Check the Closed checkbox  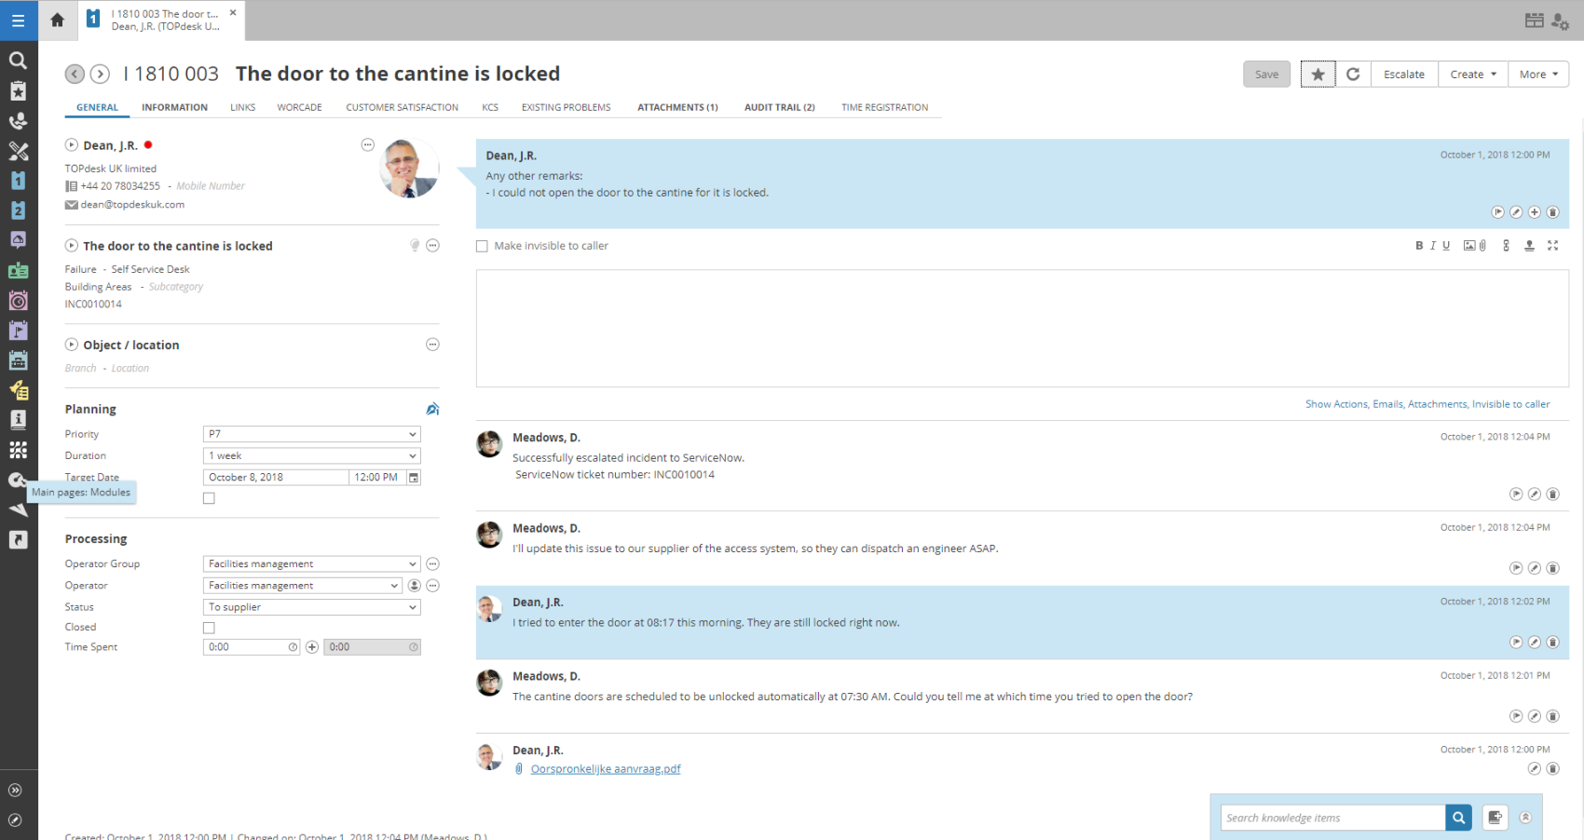(209, 628)
